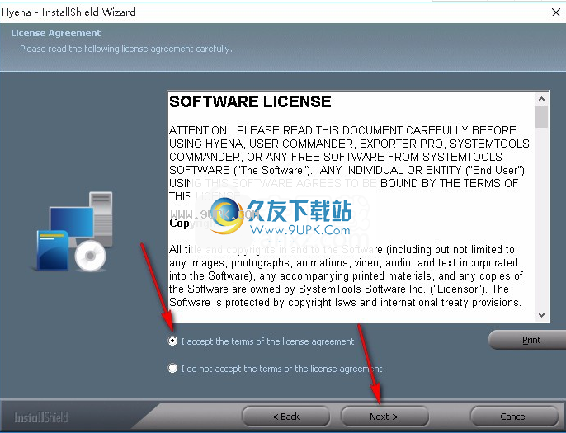Click the 'Software is protected by copyright laws' line
The image size is (566, 433).
345,302
